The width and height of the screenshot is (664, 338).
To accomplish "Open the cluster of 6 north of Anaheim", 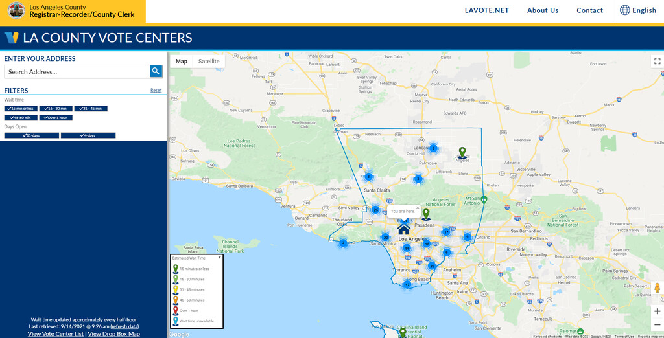I will pyautogui.click(x=447, y=253).
